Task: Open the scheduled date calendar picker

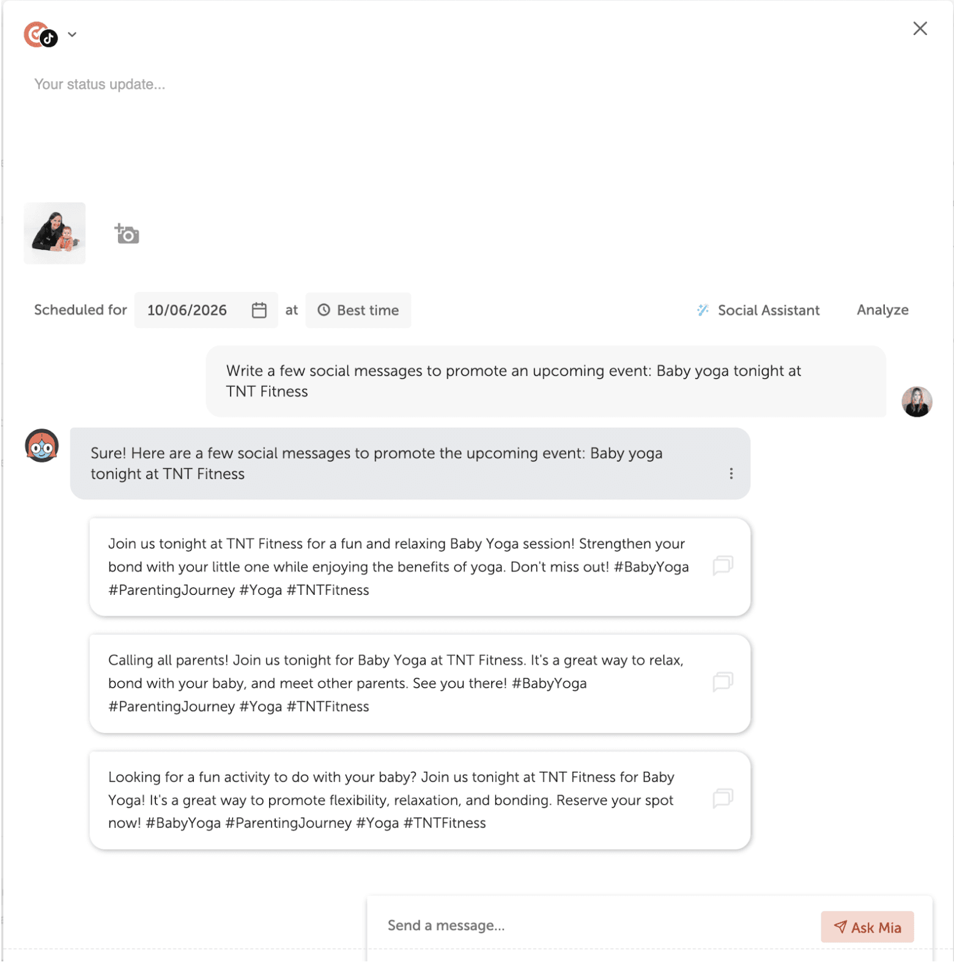Action: tap(259, 310)
